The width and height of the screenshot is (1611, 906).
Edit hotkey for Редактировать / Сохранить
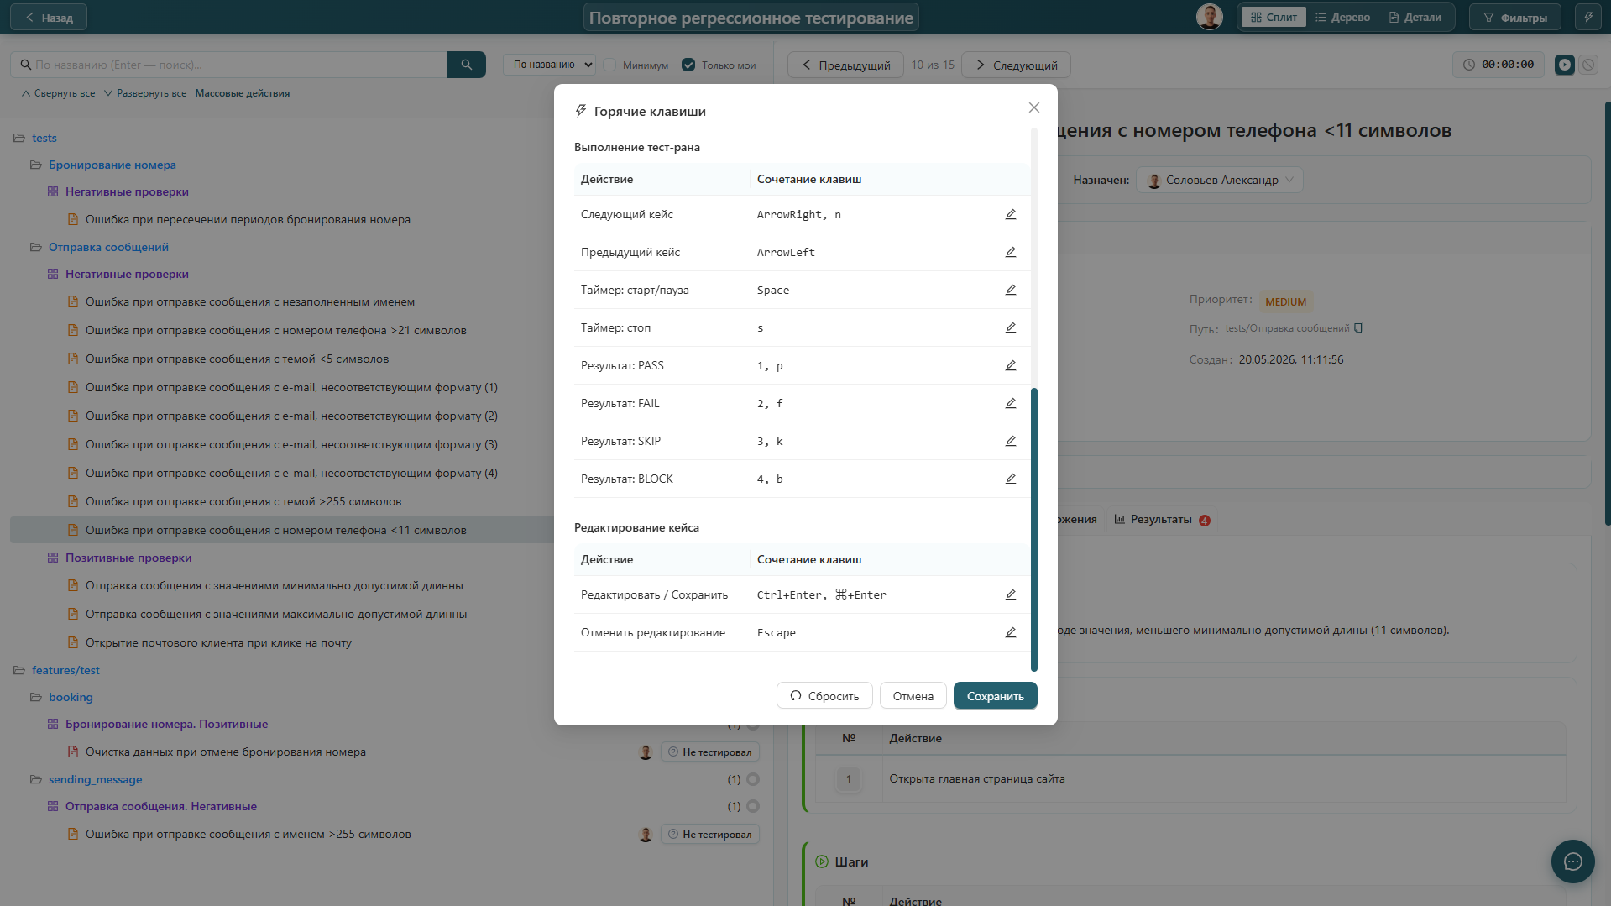click(1011, 594)
